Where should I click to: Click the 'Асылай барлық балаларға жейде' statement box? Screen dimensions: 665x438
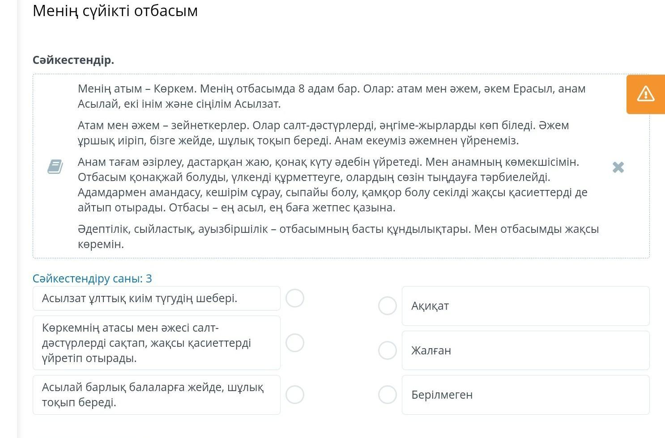pyautogui.click(x=157, y=395)
